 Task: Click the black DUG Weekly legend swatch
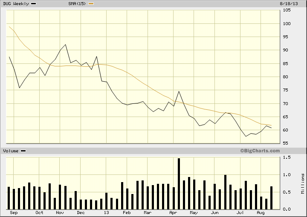point(34,4)
